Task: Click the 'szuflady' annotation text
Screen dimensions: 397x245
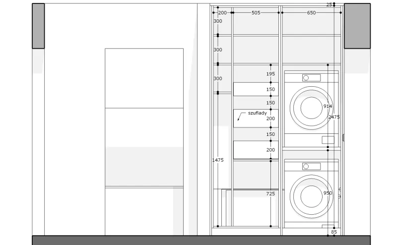Action: pyautogui.click(x=257, y=113)
